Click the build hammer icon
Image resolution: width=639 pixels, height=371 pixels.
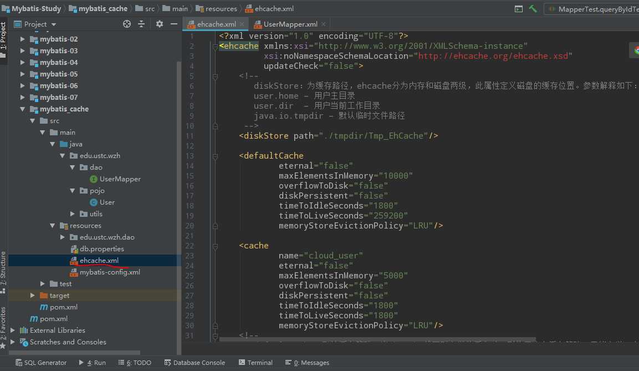(533, 8)
